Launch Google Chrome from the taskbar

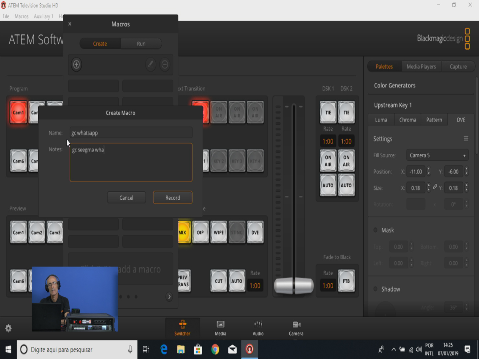pyautogui.click(x=215, y=349)
